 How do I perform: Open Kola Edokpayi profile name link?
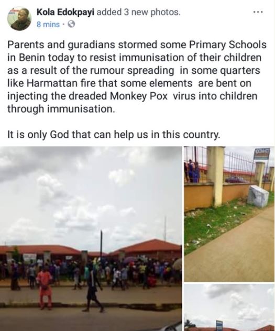click(65, 12)
